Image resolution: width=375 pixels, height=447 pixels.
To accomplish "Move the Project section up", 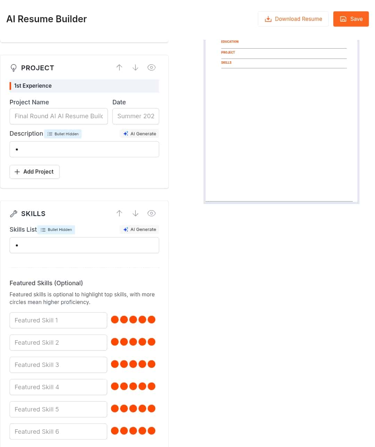I will (119, 67).
